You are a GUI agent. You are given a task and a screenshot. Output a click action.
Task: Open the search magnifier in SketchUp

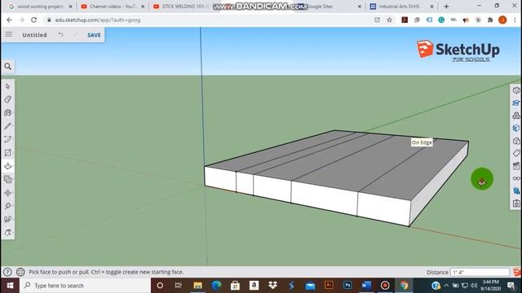tap(7, 67)
